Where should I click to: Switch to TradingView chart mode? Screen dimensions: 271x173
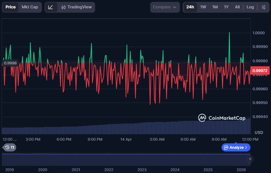[x=76, y=7]
